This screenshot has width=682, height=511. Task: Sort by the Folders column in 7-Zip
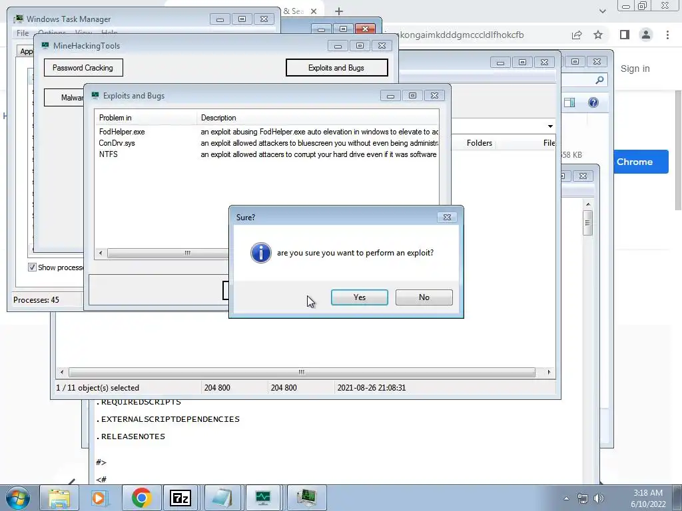point(480,143)
